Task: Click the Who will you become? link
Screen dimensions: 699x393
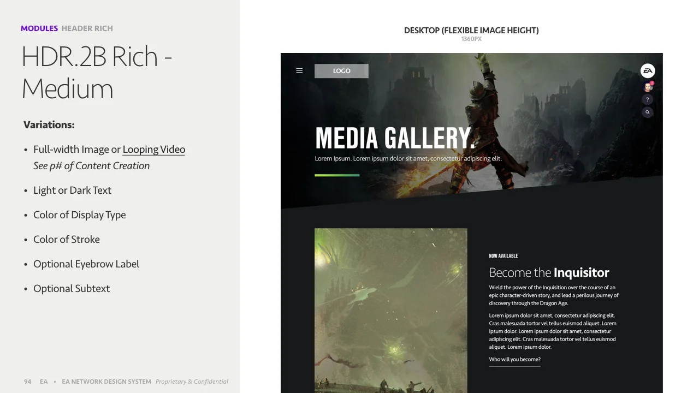Action: pyautogui.click(x=514, y=359)
